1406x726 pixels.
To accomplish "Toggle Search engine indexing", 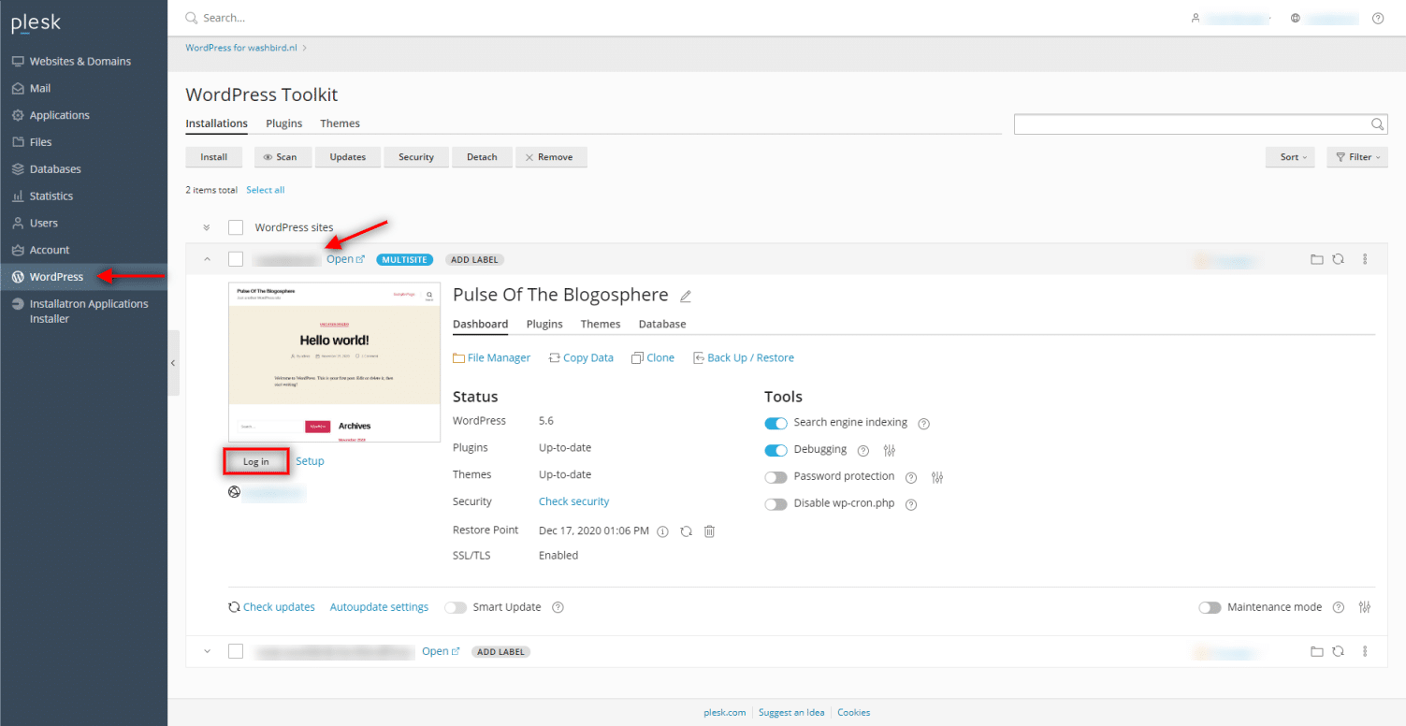I will point(775,423).
